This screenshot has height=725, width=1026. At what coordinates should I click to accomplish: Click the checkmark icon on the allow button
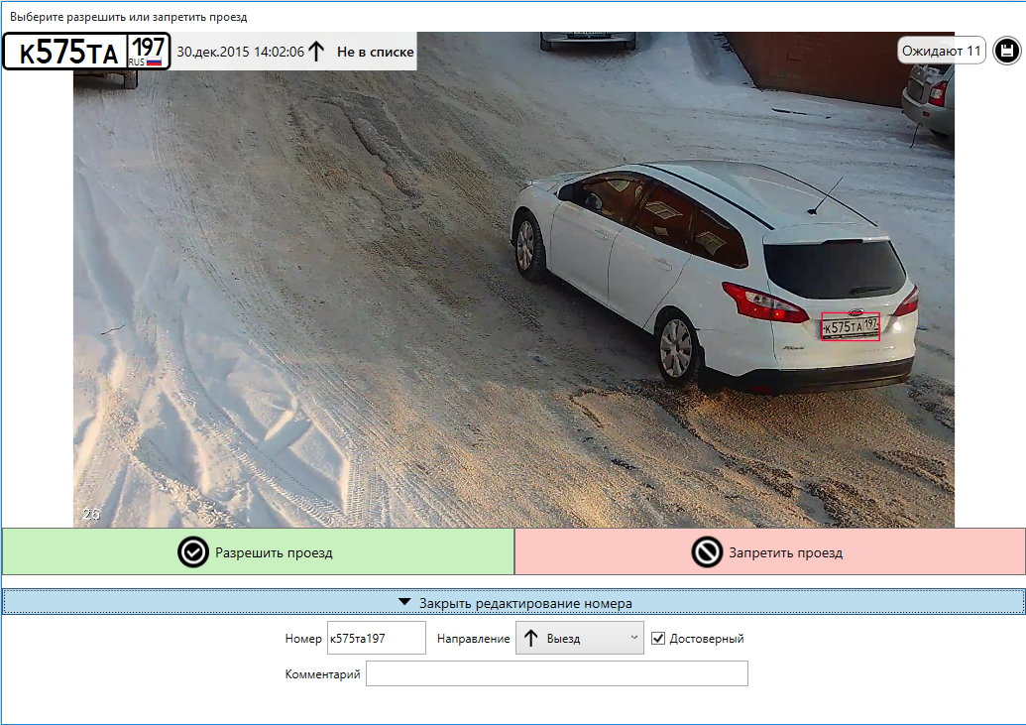[192, 552]
